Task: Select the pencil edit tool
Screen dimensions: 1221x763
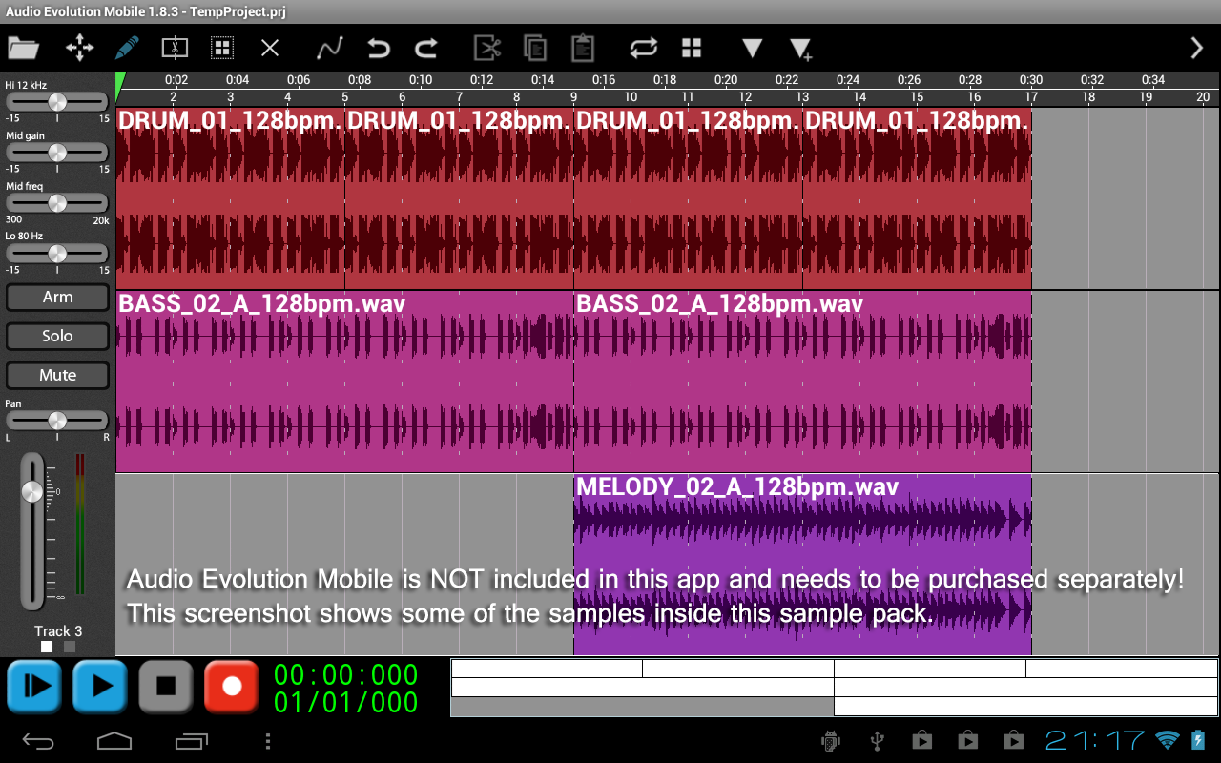Action: click(127, 48)
